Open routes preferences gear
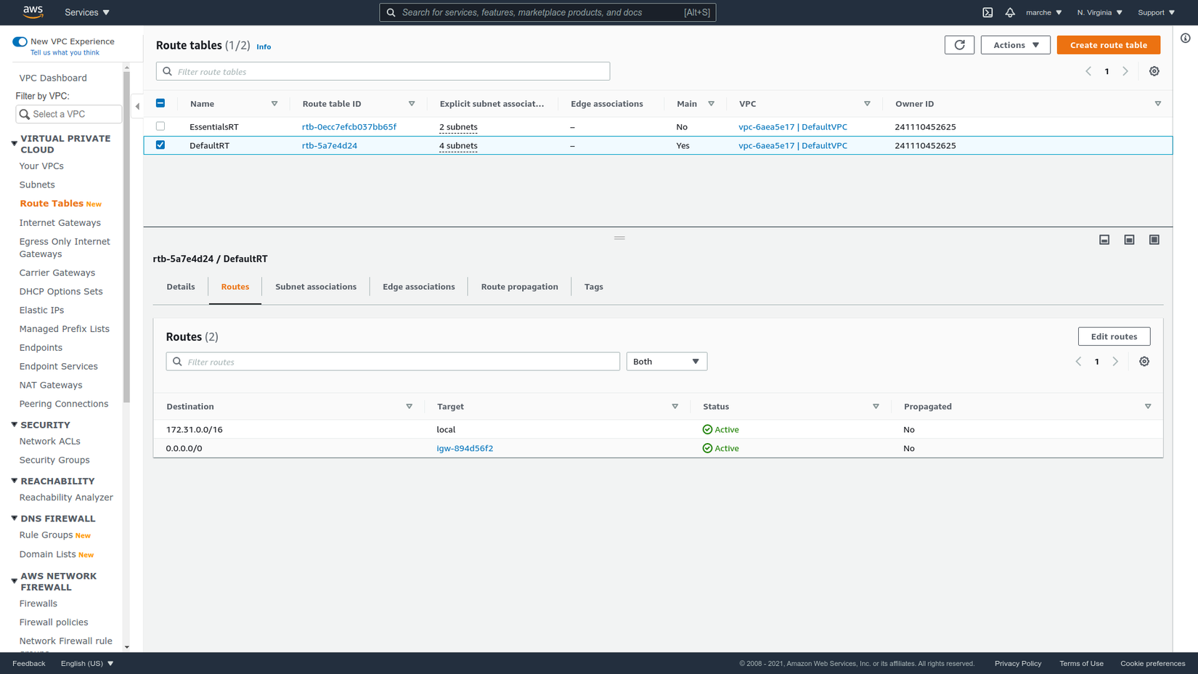Image resolution: width=1198 pixels, height=674 pixels. click(x=1144, y=362)
